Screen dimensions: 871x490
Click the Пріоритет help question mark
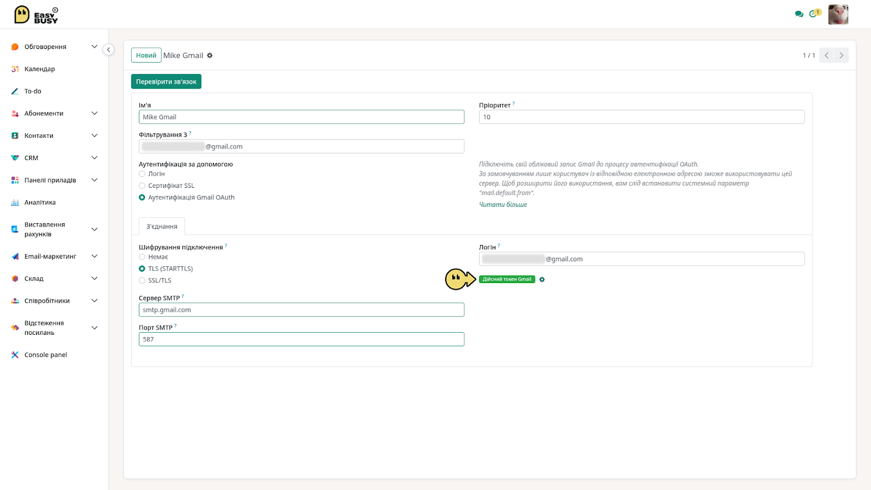point(513,103)
